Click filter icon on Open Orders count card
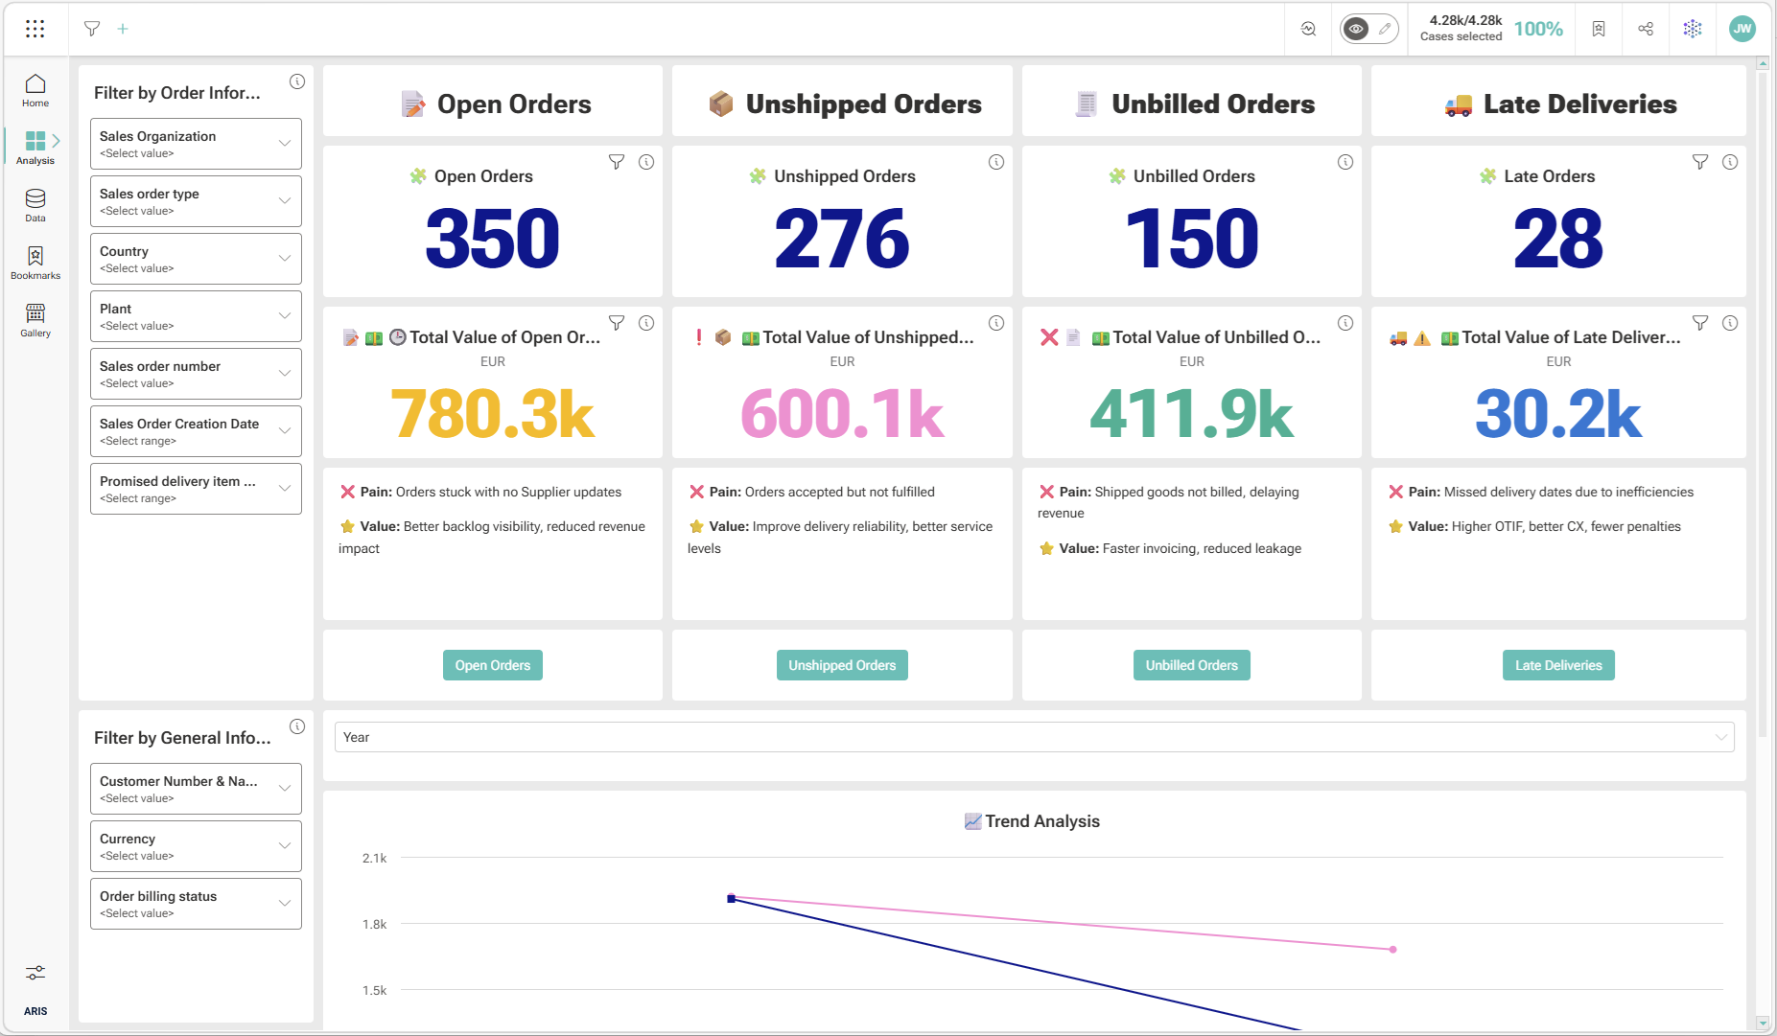 point(617,162)
